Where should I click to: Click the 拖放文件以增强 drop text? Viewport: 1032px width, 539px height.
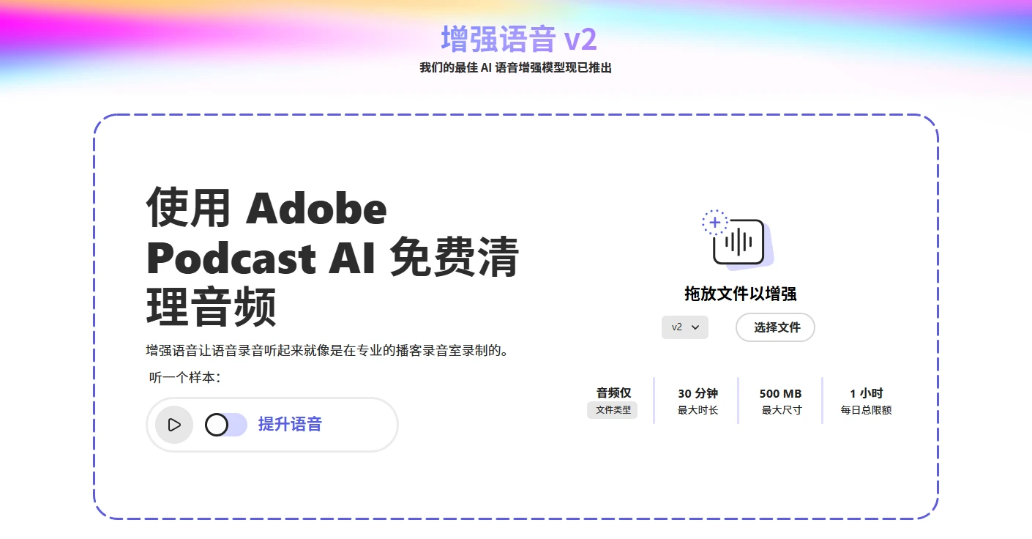[x=740, y=294]
